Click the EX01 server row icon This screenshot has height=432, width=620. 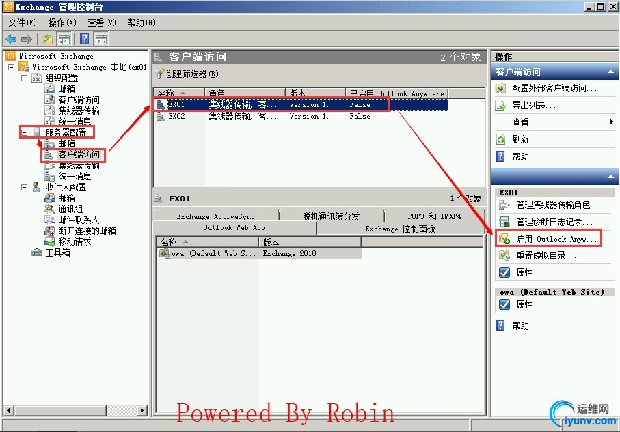[160, 104]
